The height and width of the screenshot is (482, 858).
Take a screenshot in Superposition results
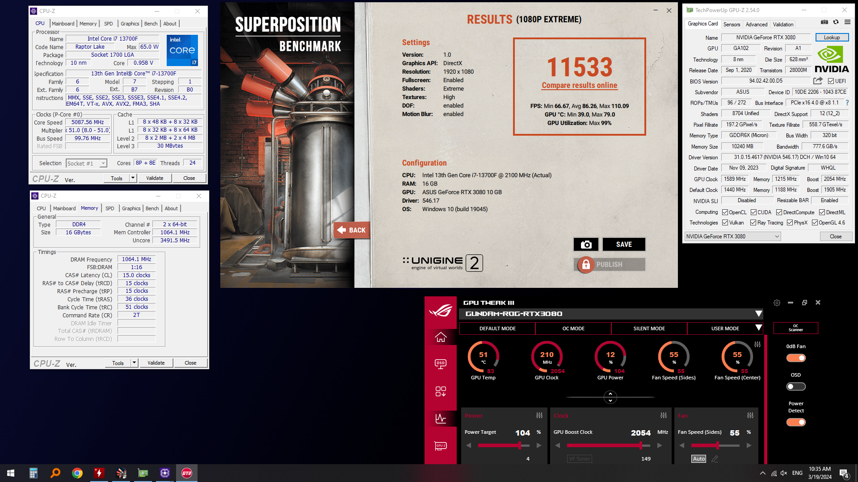(586, 245)
